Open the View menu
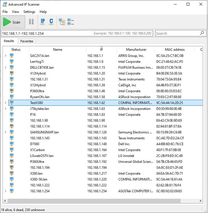The height and width of the screenshot is (213, 208). [15, 12]
